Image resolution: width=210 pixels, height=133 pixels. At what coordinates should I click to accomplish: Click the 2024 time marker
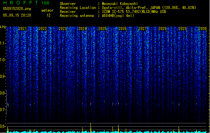click(x=83, y=29)
